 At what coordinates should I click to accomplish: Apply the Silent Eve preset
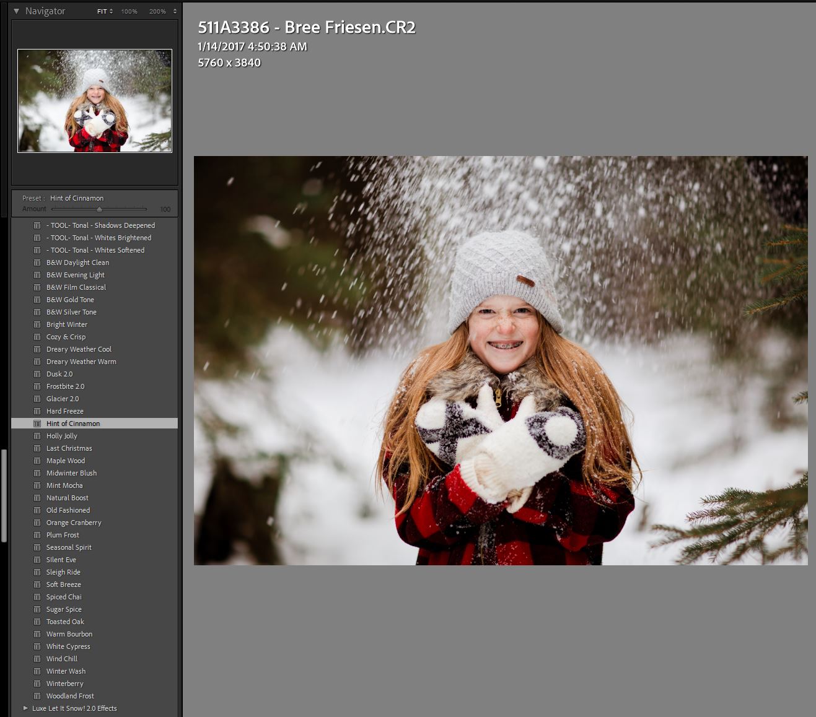point(61,560)
